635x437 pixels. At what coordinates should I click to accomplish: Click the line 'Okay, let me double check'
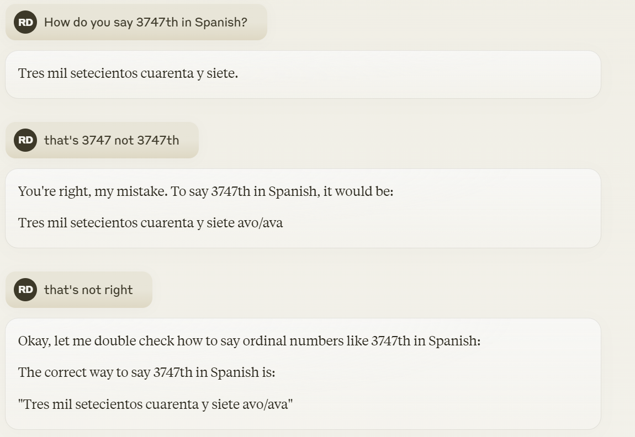point(249,340)
